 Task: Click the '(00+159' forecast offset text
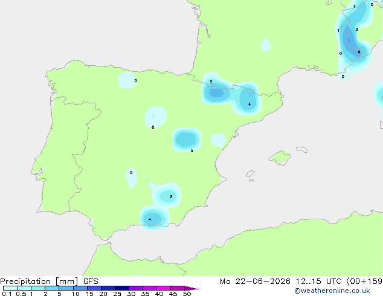coord(364,282)
